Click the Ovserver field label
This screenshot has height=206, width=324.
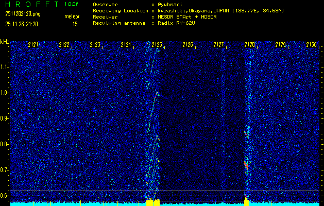[x=105, y=5]
